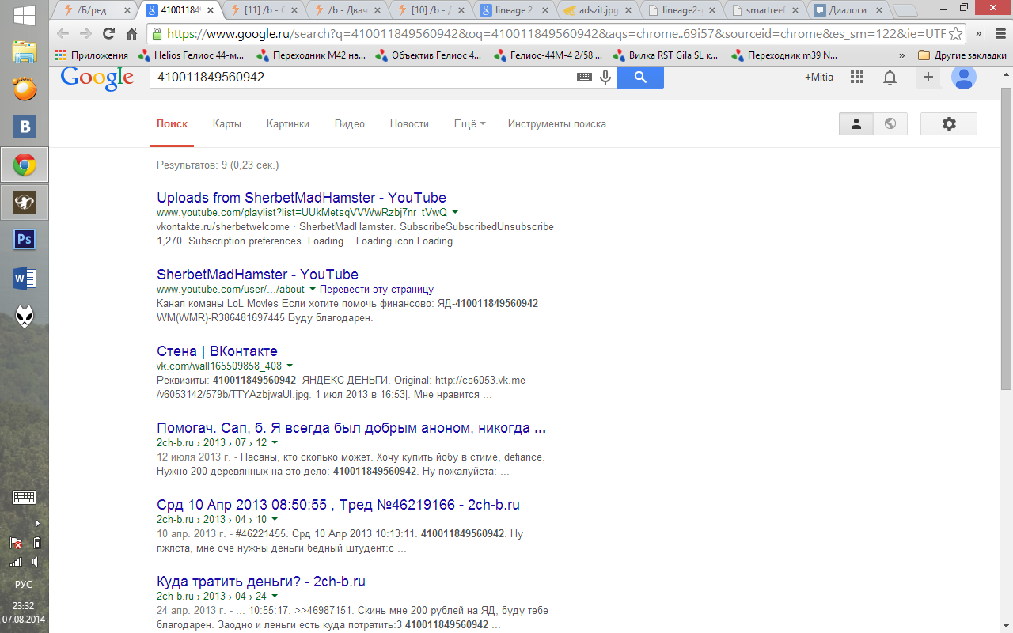Click into the Google search query field

pos(364,78)
